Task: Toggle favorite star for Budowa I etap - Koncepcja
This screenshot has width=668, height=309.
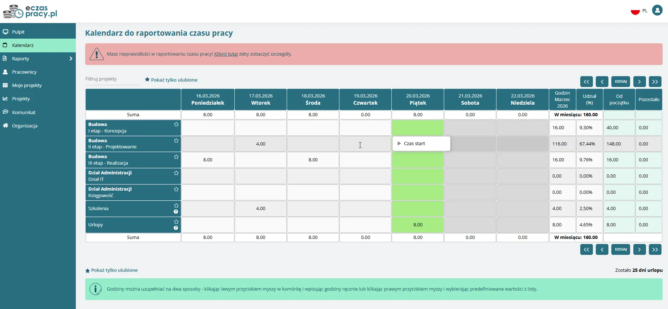Action: pyautogui.click(x=176, y=125)
